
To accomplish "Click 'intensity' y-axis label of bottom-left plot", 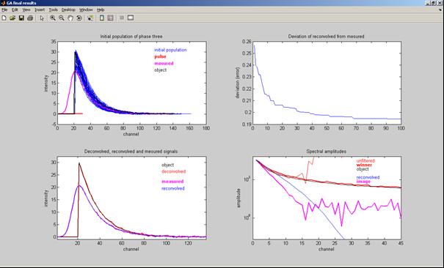I will (x=46, y=198).
